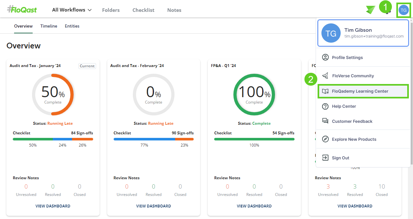Screen dimensions: 413x219
Task: Click the FP&A - Q1 '24 card title
Action: tap(224, 66)
